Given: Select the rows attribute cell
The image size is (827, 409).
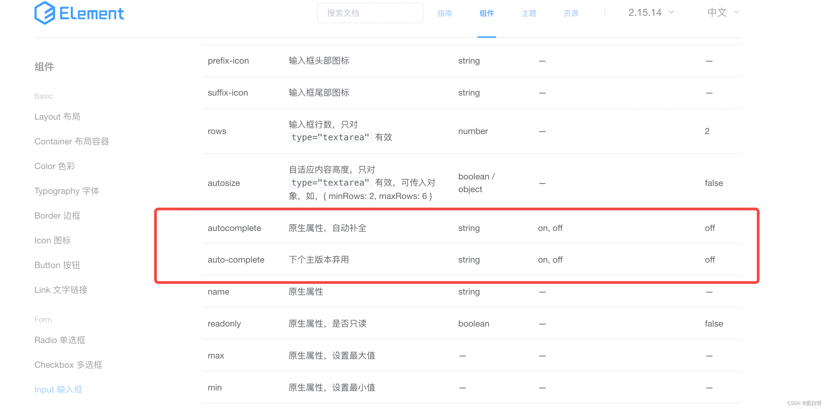Looking at the screenshot, I should pyautogui.click(x=217, y=131).
